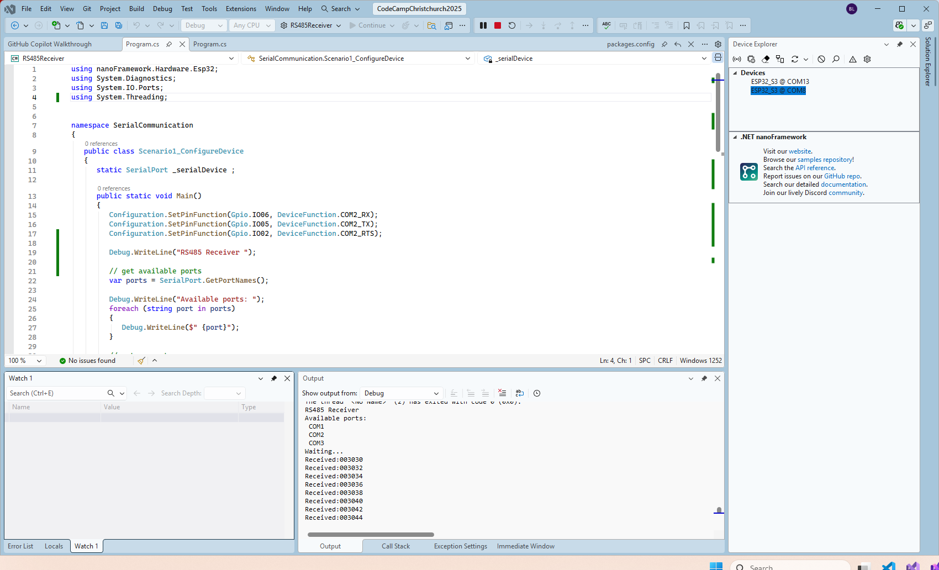Toggle the bookmark on the current line
The image size is (939, 570).
point(687,25)
